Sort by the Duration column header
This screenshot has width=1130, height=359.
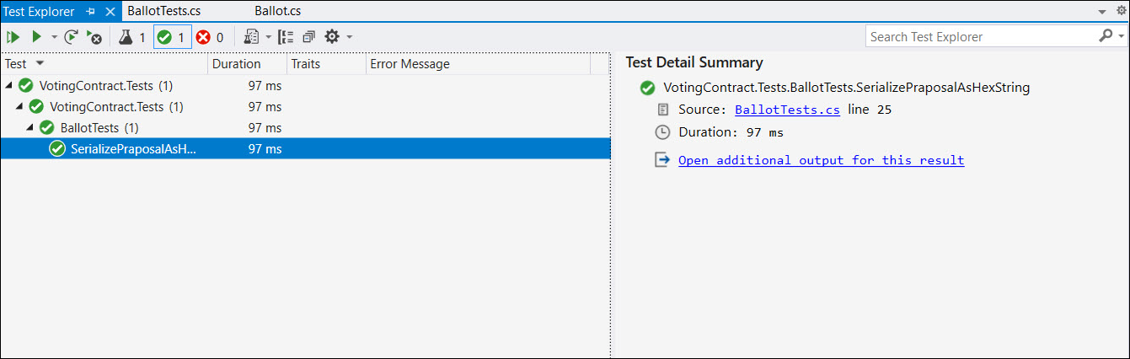point(237,64)
